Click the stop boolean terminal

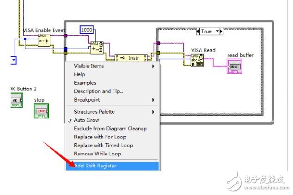pyautogui.click(x=40, y=111)
